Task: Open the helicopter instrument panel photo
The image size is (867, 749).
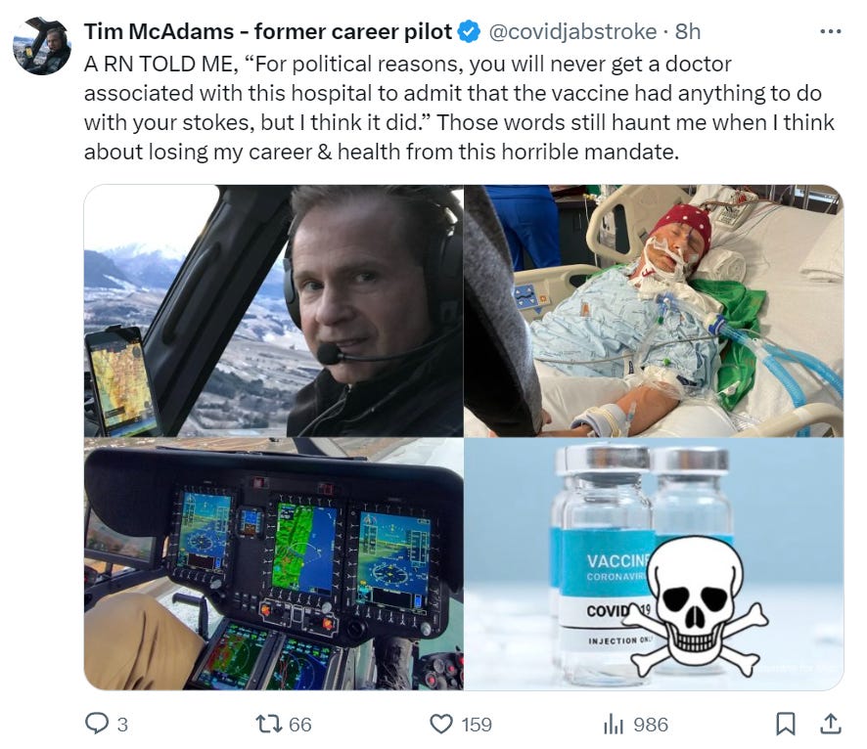Action: pos(274,564)
